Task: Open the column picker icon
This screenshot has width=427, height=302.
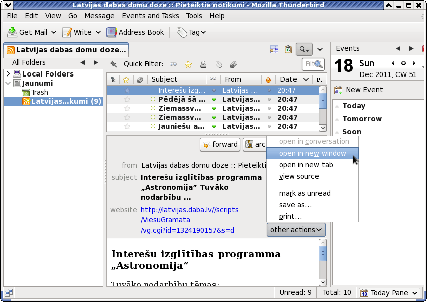Action: coord(320,79)
